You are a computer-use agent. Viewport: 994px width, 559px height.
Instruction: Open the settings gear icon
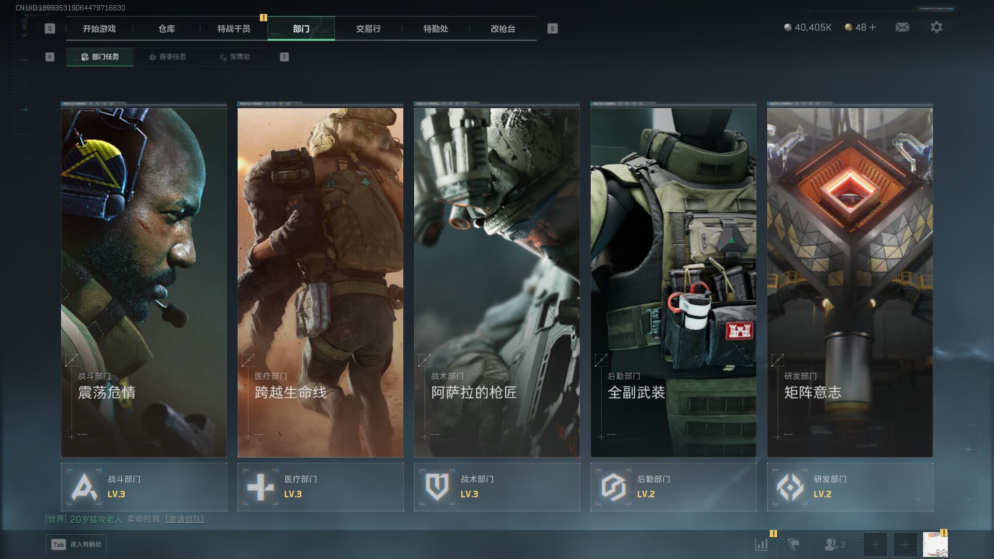tap(936, 27)
